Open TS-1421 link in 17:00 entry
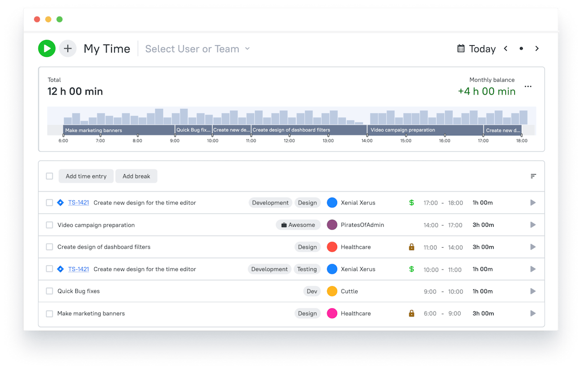Viewport: 583px width, 370px height. pos(79,202)
